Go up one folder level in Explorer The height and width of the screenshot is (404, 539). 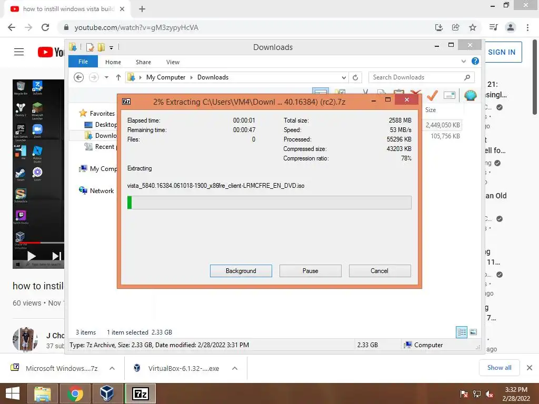(x=118, y=77)
